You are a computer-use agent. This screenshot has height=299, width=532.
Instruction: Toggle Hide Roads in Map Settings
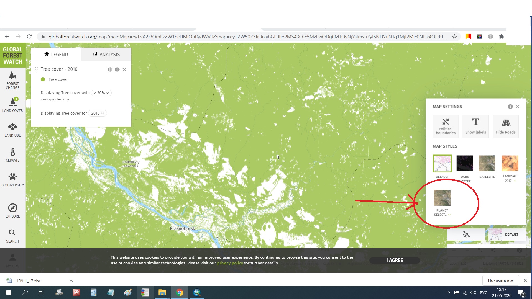506,127
